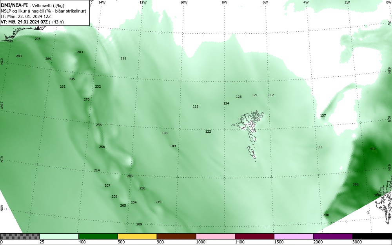This screenshot has width=392, height=245.
Task: Click the 2W longitude label
Action: [x=347, y=2]
